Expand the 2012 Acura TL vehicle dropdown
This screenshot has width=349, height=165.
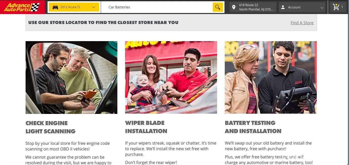click(x=74, y=7)
